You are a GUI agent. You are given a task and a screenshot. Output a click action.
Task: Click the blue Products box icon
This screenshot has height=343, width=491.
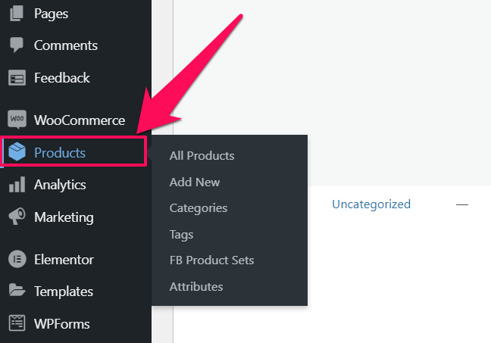coord(17,151)
